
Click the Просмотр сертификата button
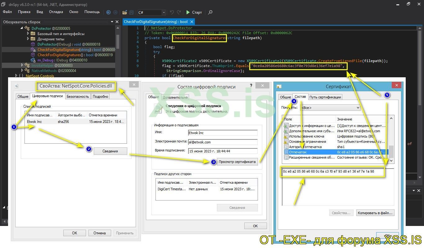[237, 162]
